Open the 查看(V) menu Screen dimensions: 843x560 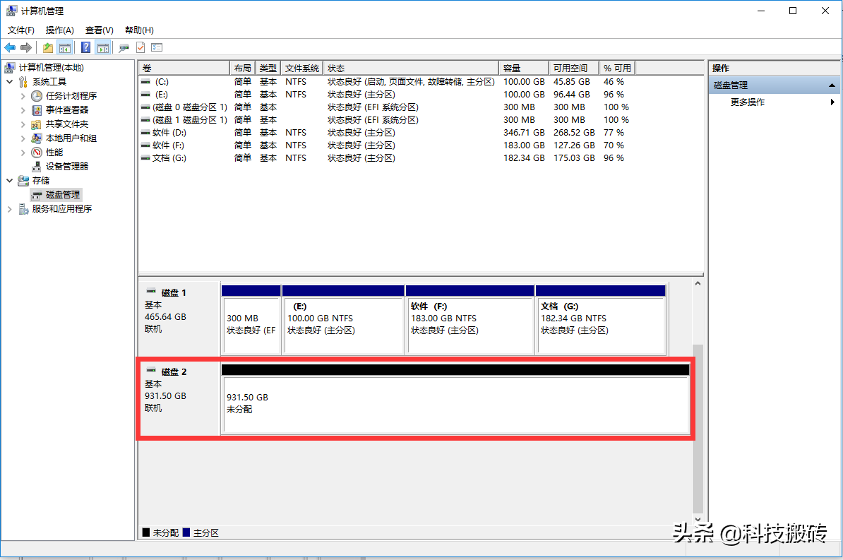tap(99, 30)
